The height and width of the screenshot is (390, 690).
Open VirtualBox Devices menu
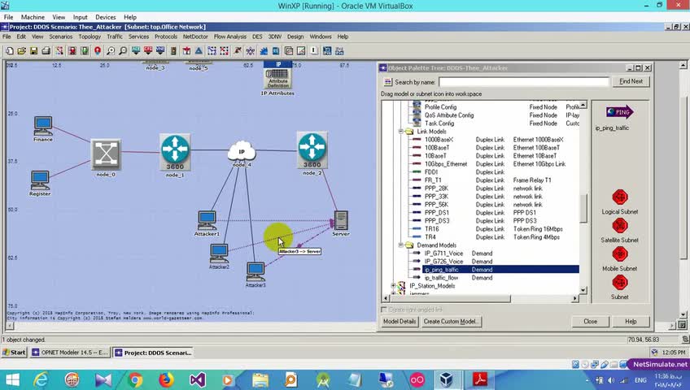(x=106, y=17)
